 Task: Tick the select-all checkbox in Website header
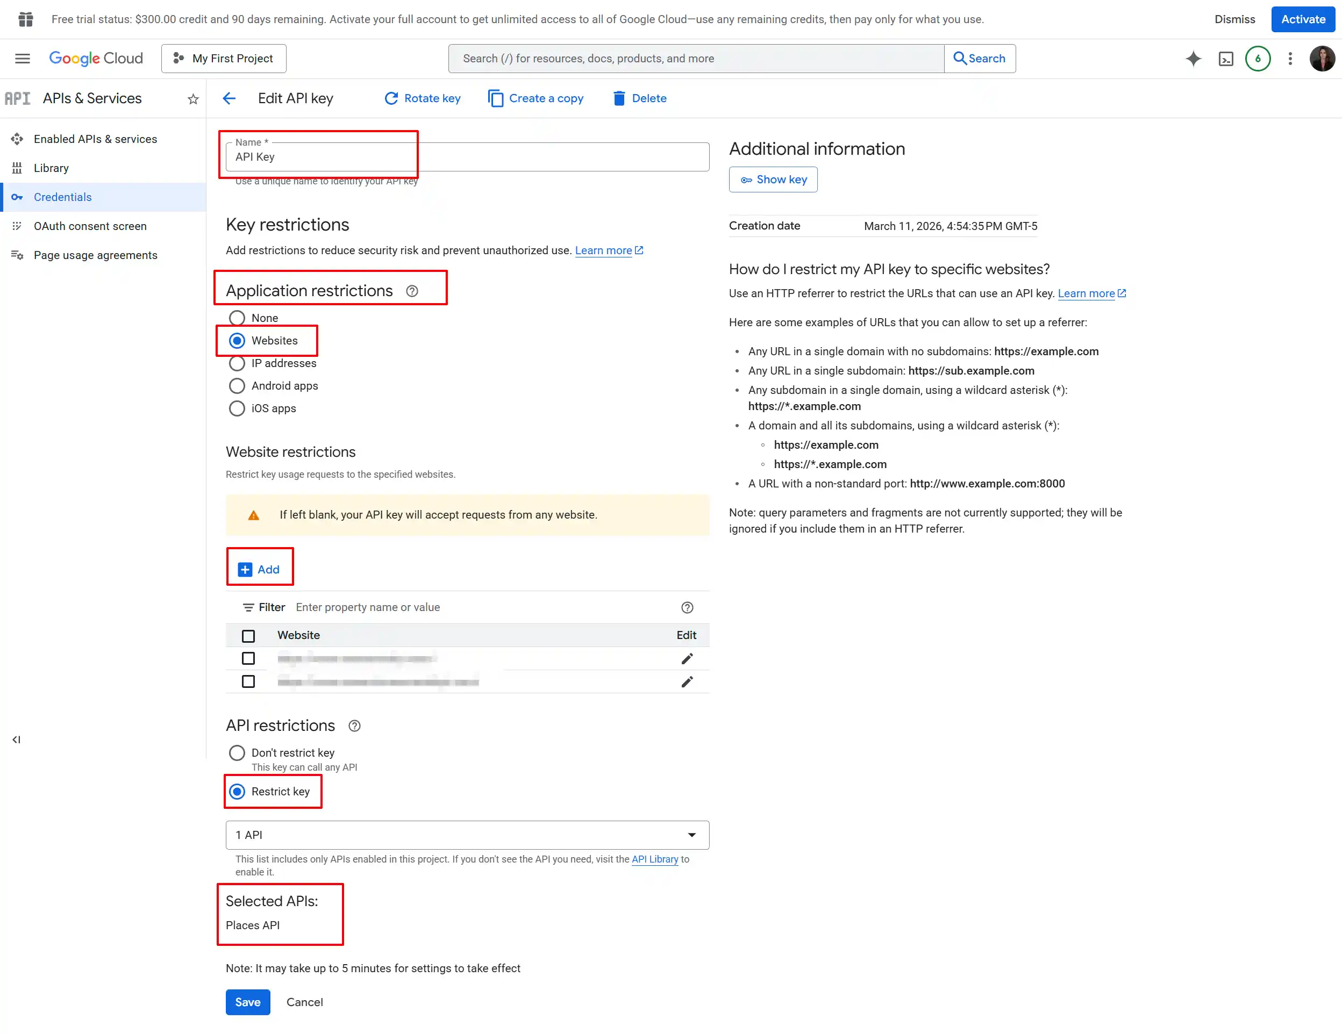[x=248, y=636]
